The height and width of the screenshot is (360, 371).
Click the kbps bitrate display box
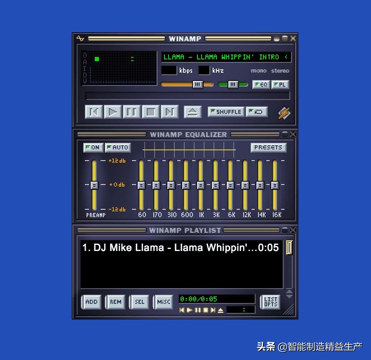(x=169, y=70)
